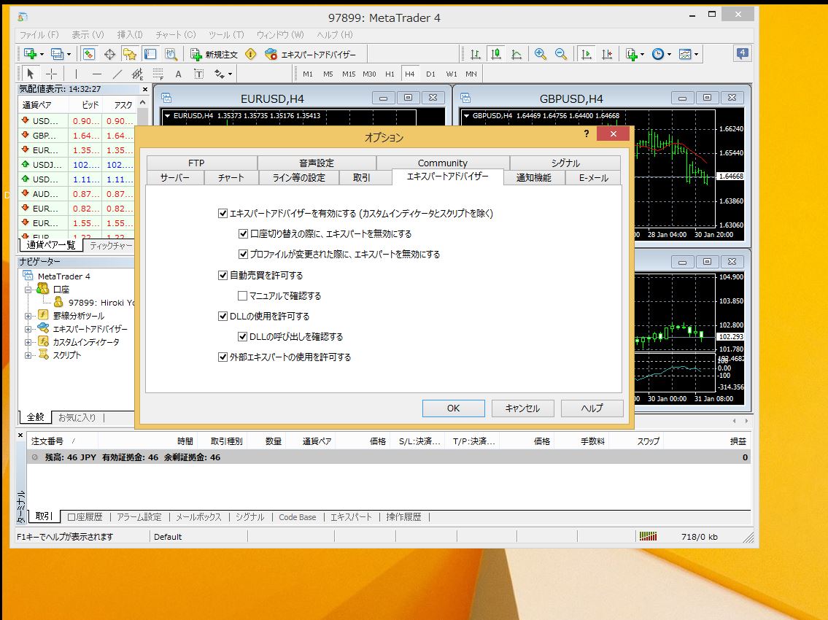Select the GBP row in Market Watch

click(x=77, y=136)
